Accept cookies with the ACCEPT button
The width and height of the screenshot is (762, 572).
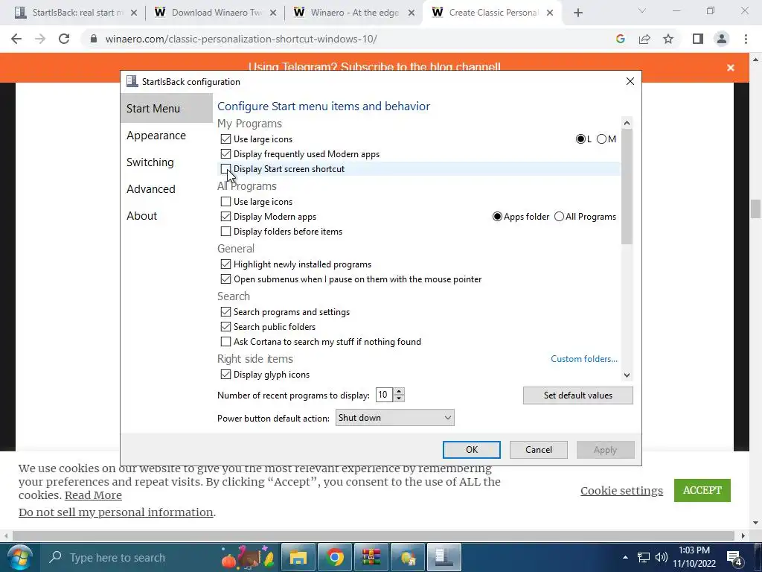(x=702, y=490)
